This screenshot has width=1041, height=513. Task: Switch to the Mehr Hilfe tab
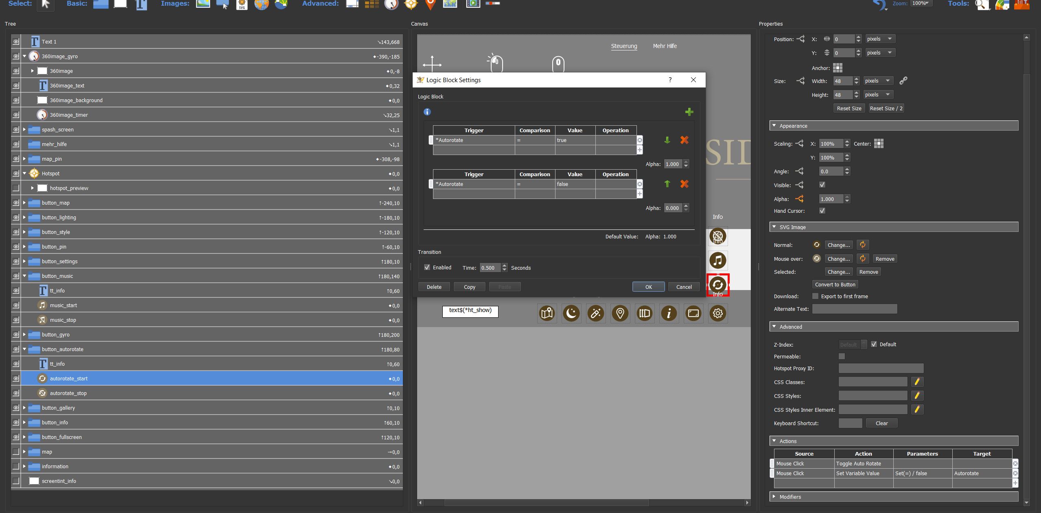pos(665,46)
